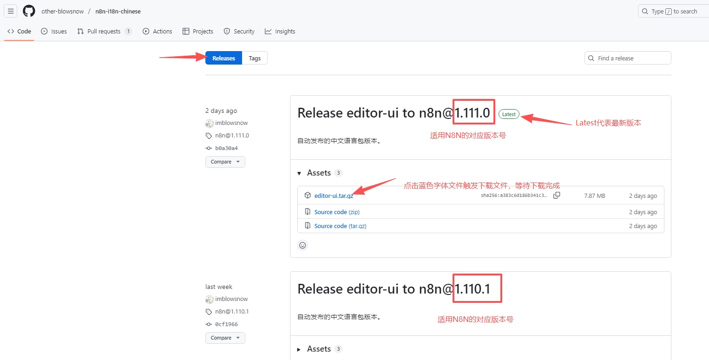Open Compare dropdown for 1.110.1 release
The height and width of the screenshot is (360, 709).
[x=225, y=338]
